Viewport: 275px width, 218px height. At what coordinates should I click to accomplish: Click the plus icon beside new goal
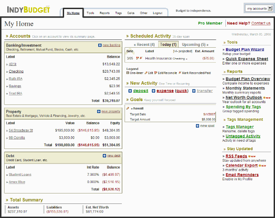pos(197,126)
